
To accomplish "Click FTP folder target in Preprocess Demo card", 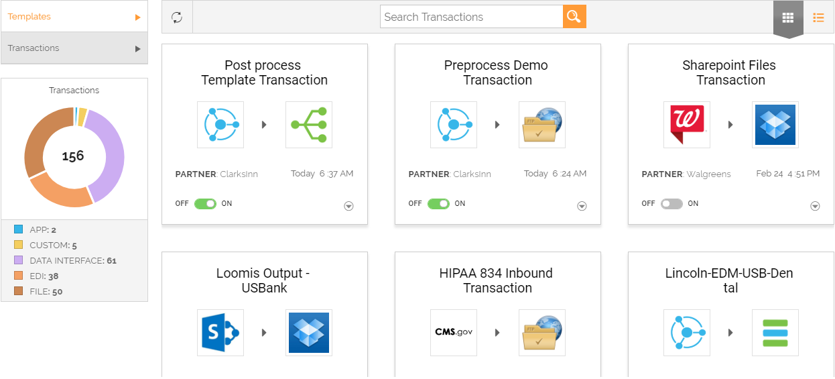I will [542, 125].
